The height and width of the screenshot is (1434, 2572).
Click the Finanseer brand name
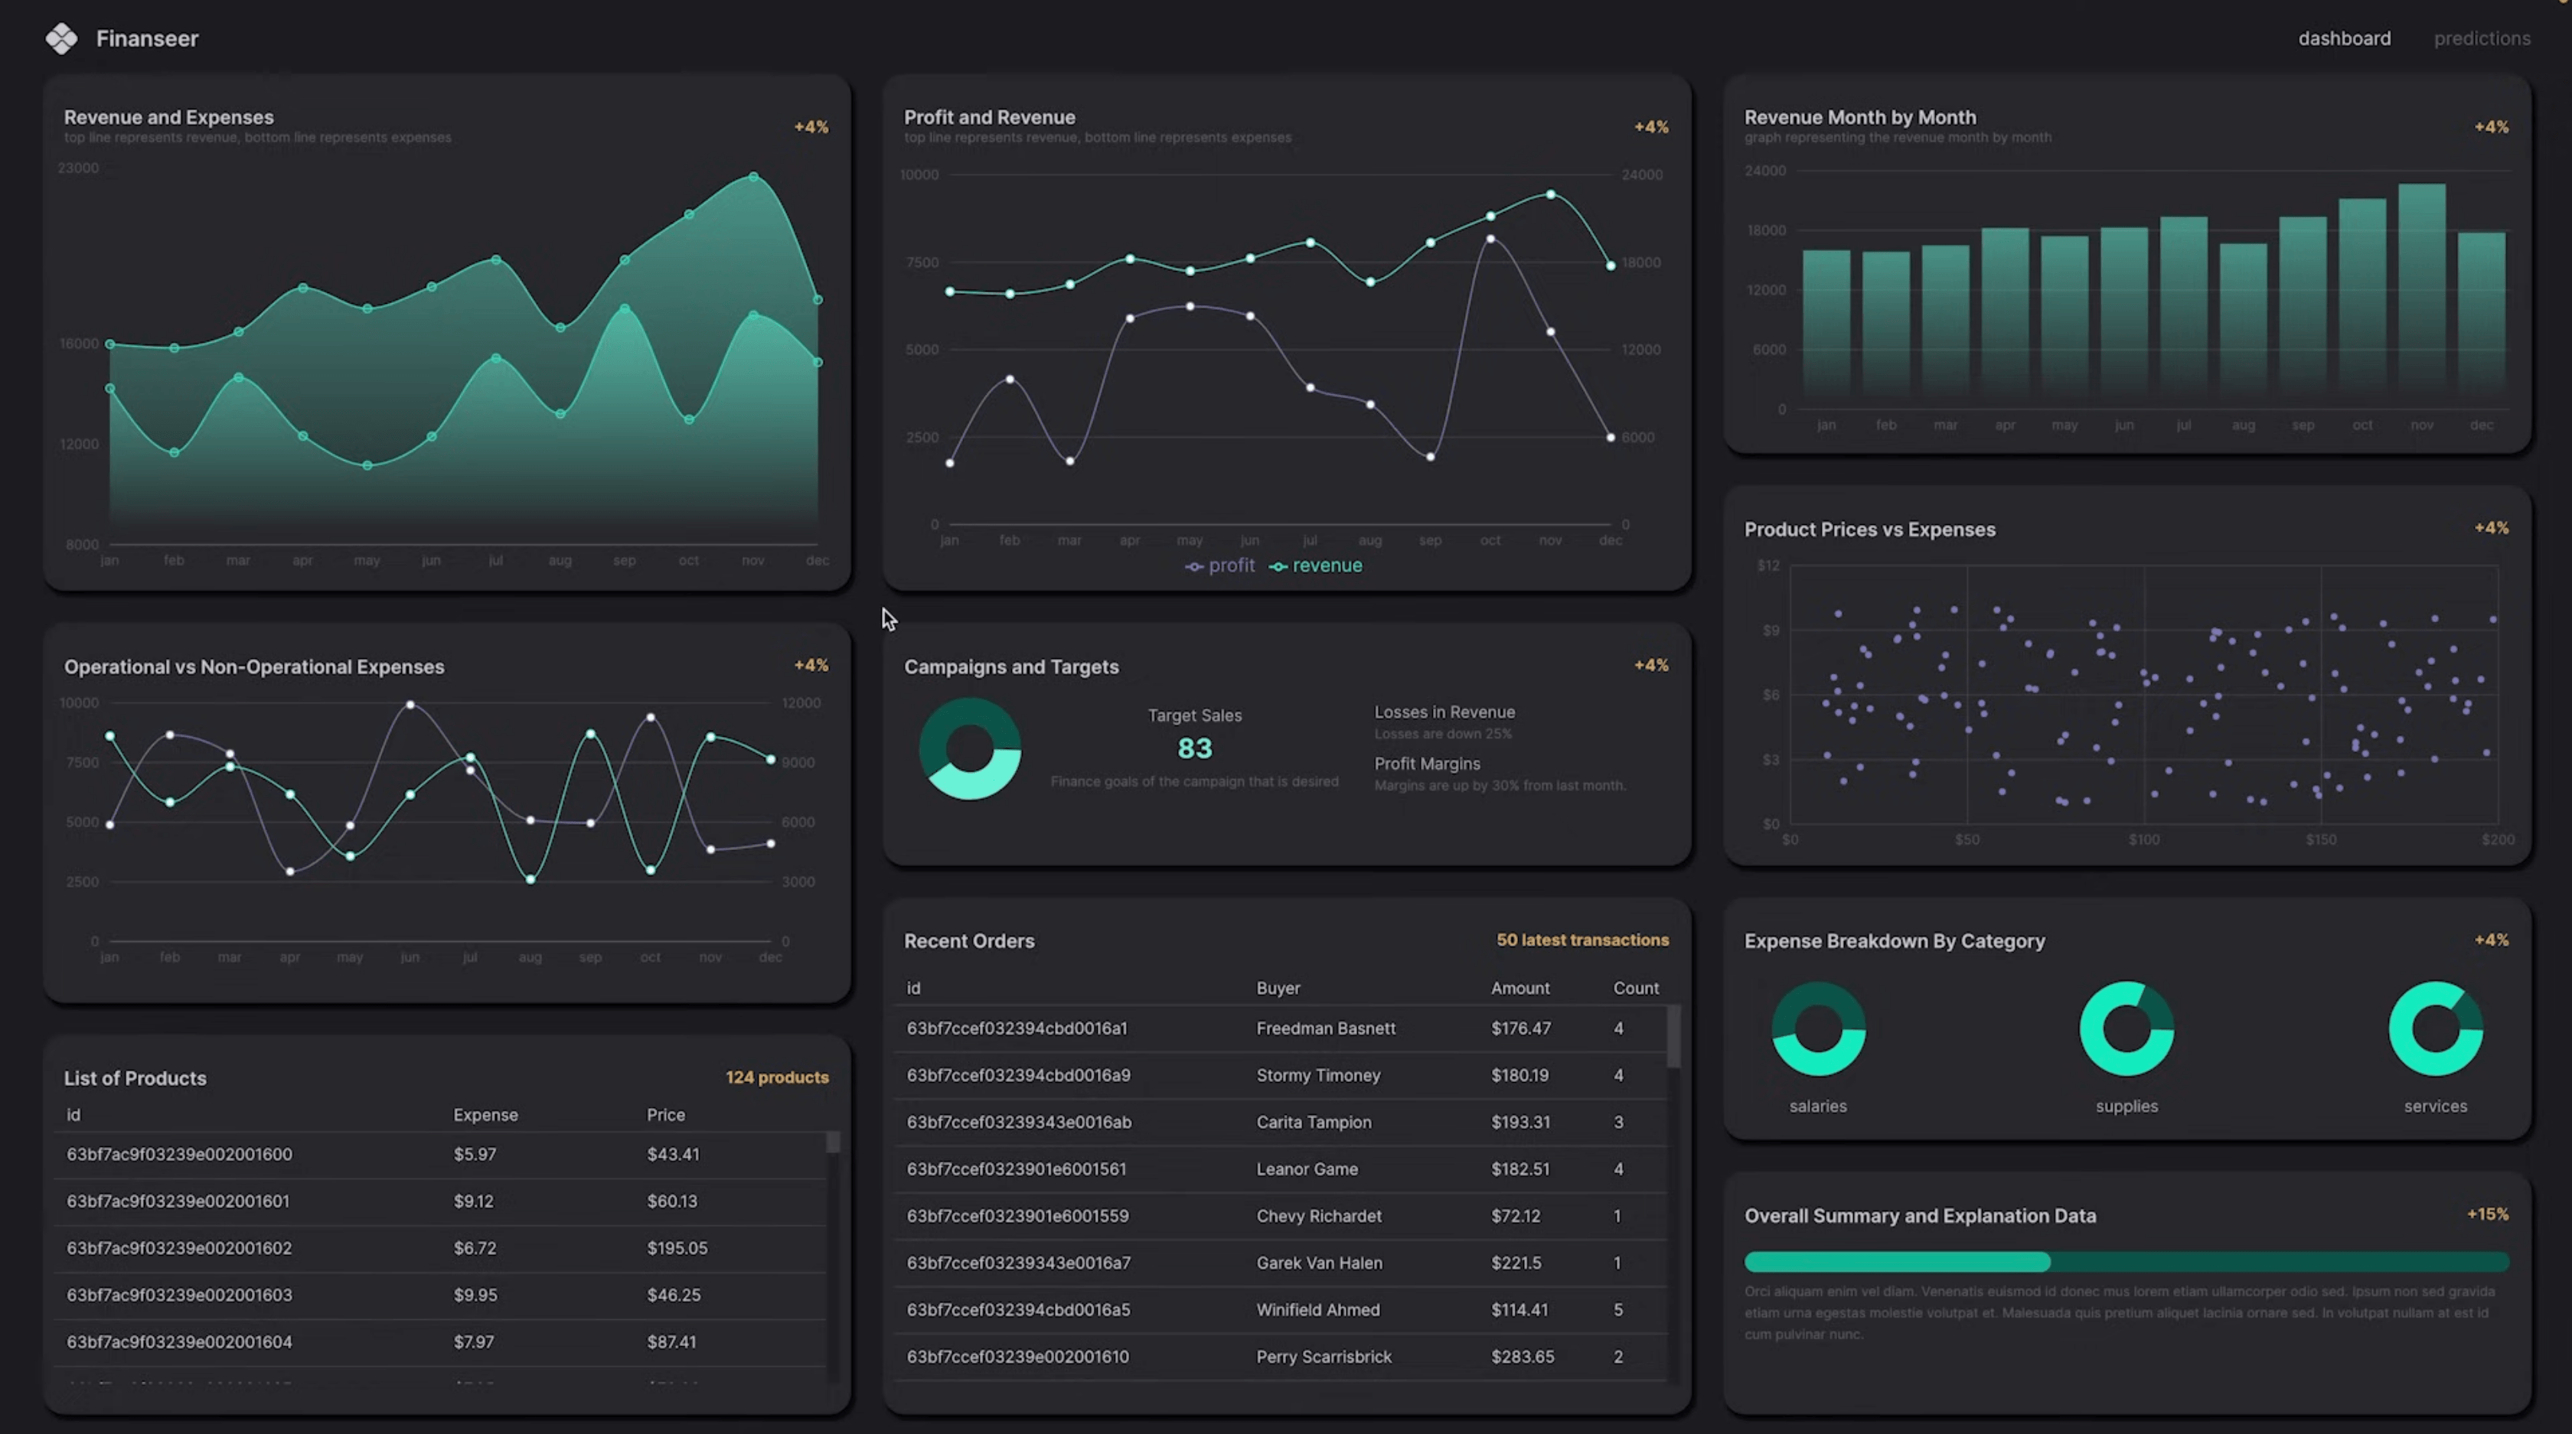coord(147,39)
